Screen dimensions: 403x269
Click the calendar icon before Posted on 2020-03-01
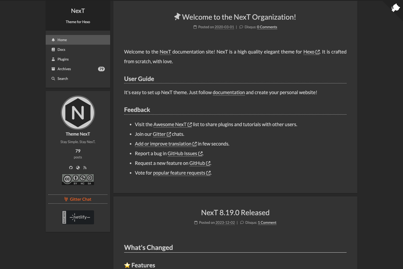point(195,27)
